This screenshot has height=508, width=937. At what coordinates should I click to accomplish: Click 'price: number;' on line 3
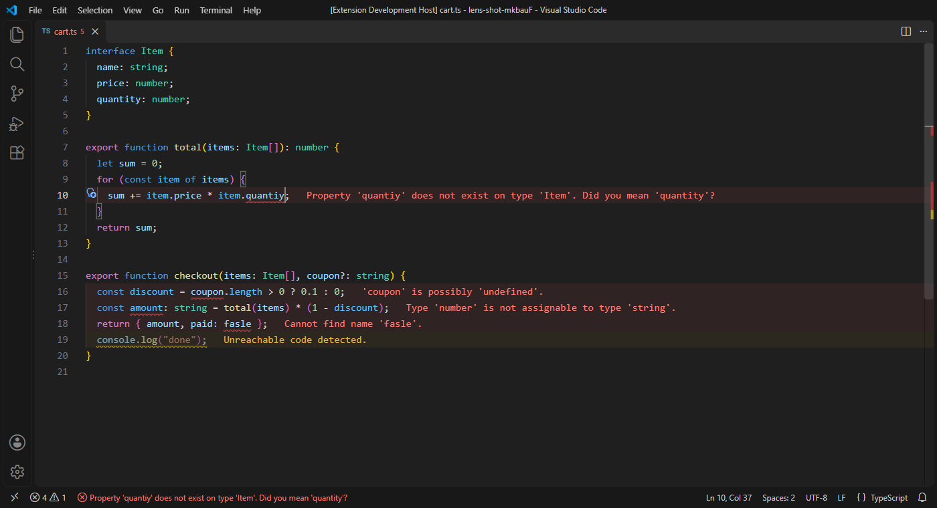pyautogui.click(x=135, y=83)
